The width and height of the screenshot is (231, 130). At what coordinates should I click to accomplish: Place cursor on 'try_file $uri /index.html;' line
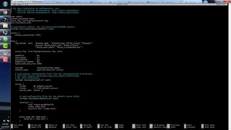pyautogui.click(x=42, y=109)
